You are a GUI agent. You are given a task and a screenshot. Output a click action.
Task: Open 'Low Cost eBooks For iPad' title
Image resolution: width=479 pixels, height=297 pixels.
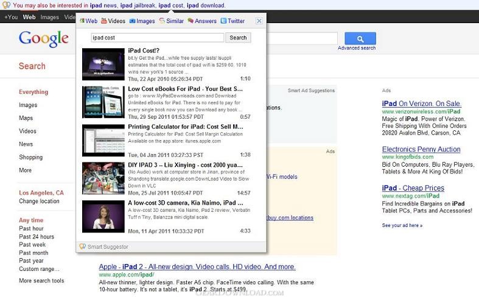click(x=185, y=89)
